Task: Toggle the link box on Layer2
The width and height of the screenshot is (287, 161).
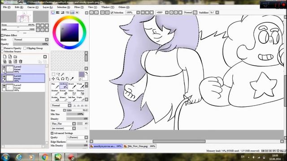Action: pyautogui.click(x=4, y=71)
